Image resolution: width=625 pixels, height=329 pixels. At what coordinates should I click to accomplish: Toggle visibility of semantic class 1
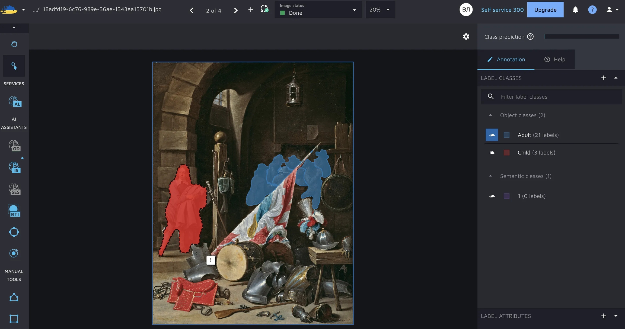(492, 196)
